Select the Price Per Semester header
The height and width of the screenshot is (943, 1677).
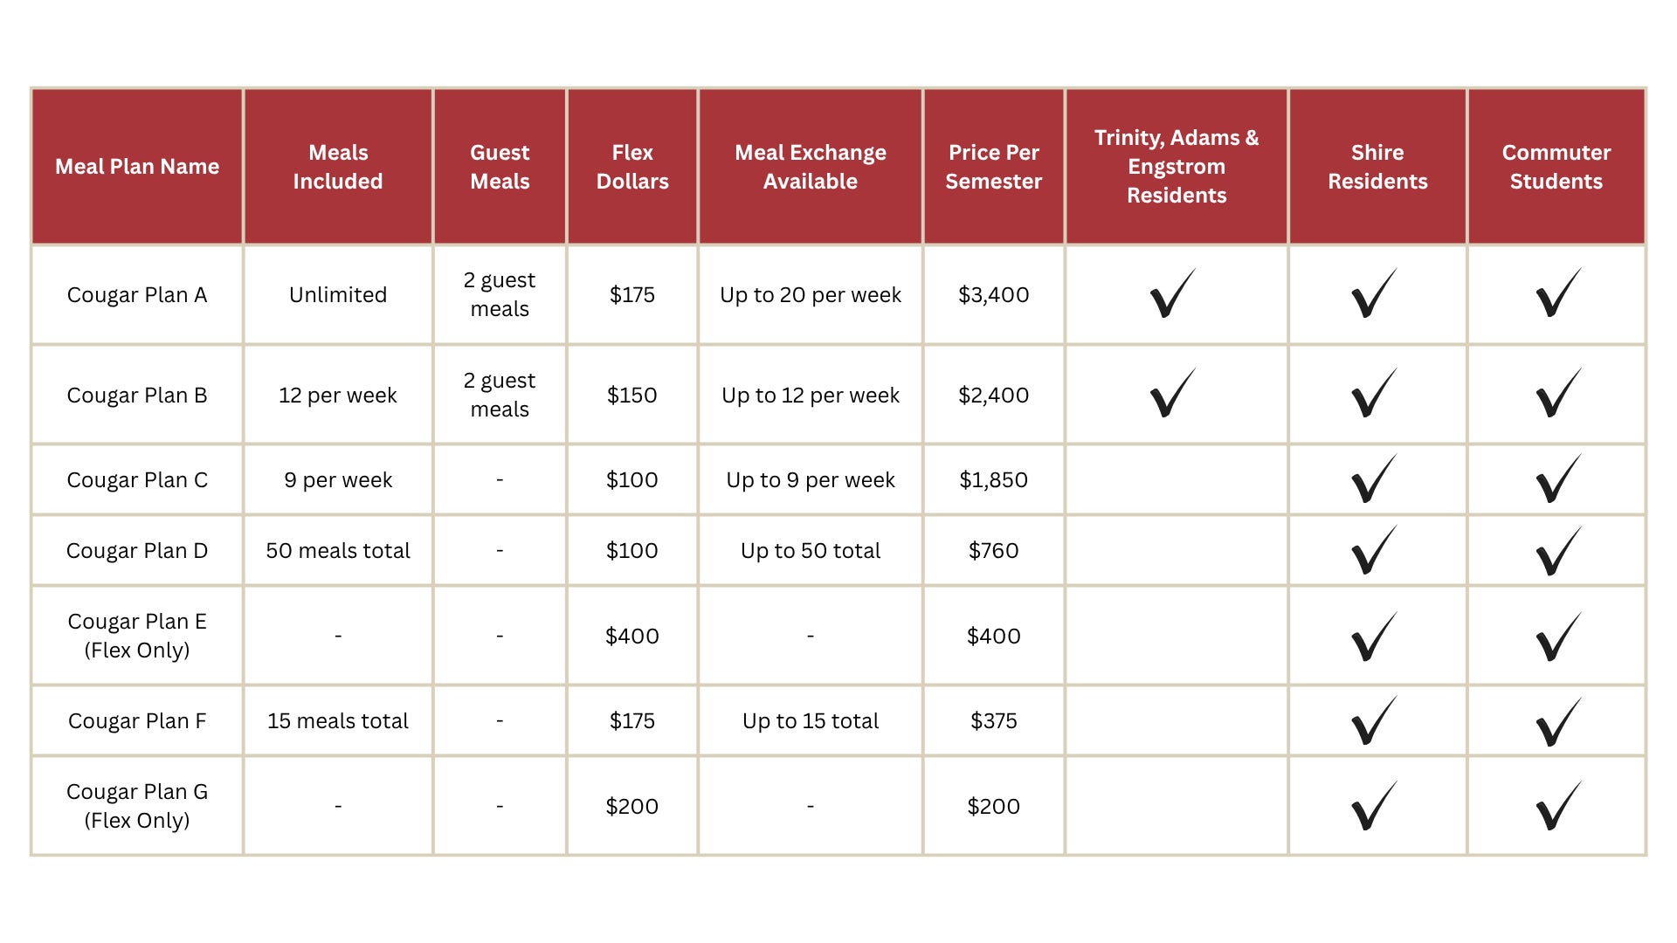[993, 167]
